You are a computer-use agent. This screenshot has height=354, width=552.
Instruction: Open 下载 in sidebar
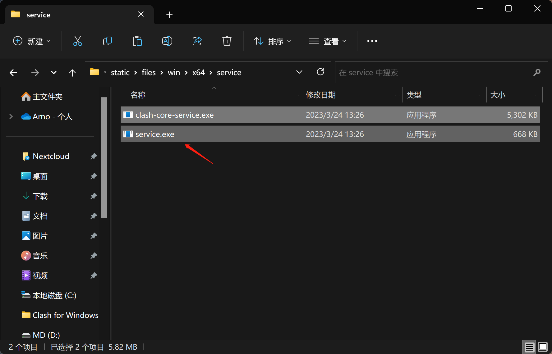tap(34, 196)
